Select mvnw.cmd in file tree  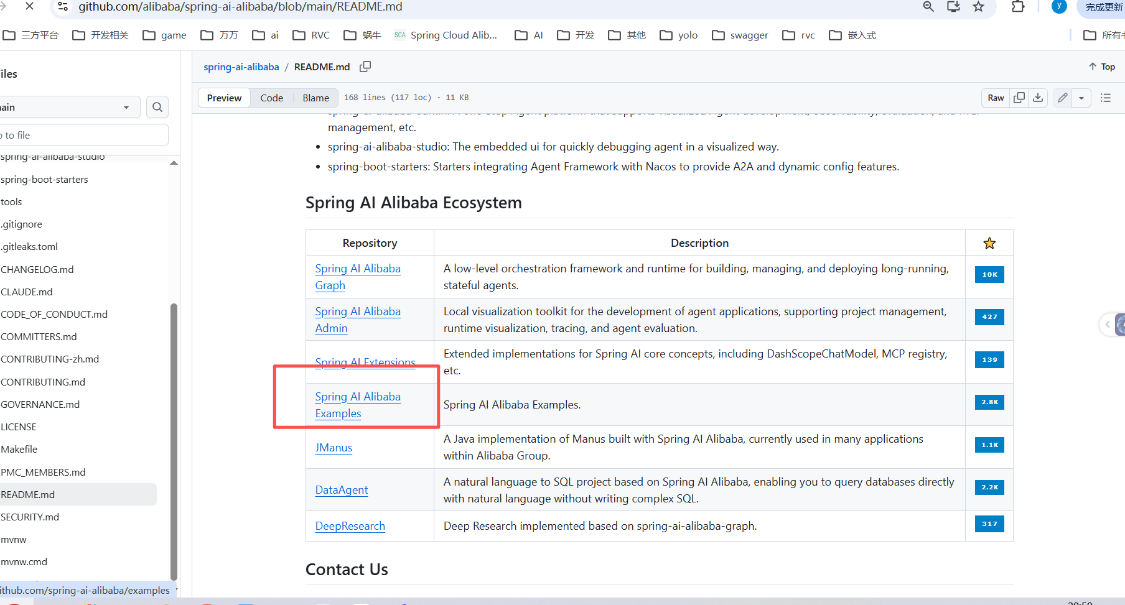[x=24, y=561]
